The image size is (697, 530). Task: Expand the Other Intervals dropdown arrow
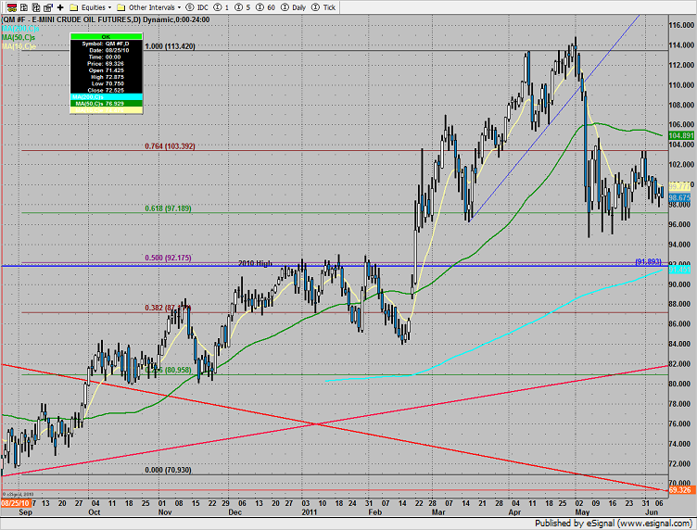point(179,7)
